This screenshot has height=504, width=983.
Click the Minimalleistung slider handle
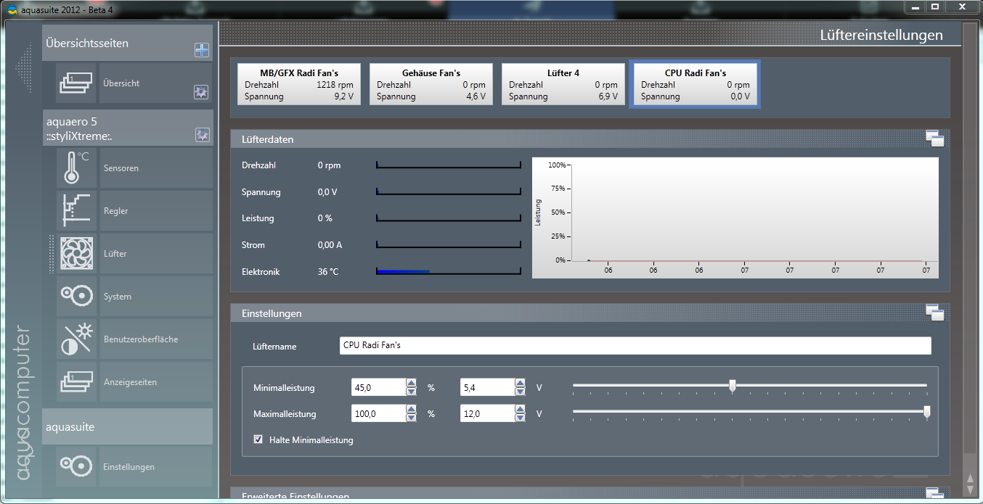[x=733, y=386]
